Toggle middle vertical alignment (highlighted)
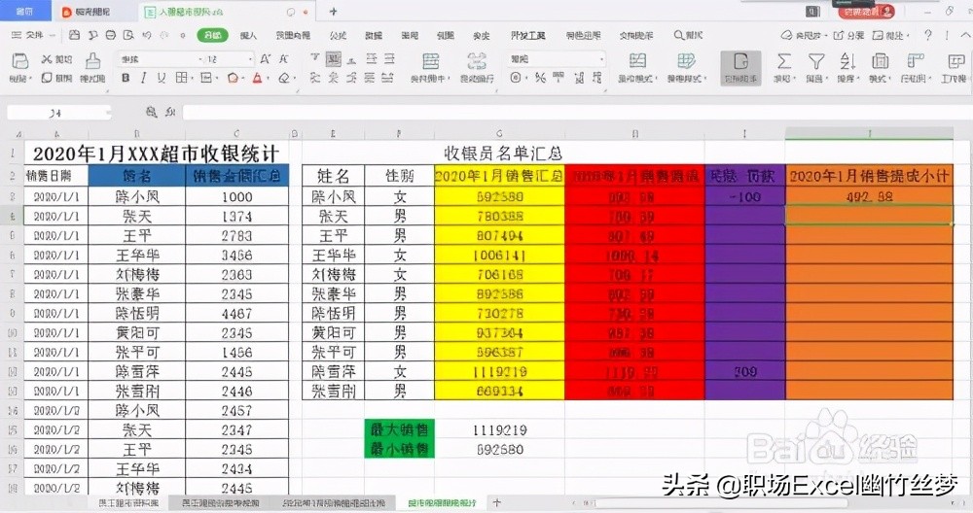This screenshot has width=973, height=513. 334,59
